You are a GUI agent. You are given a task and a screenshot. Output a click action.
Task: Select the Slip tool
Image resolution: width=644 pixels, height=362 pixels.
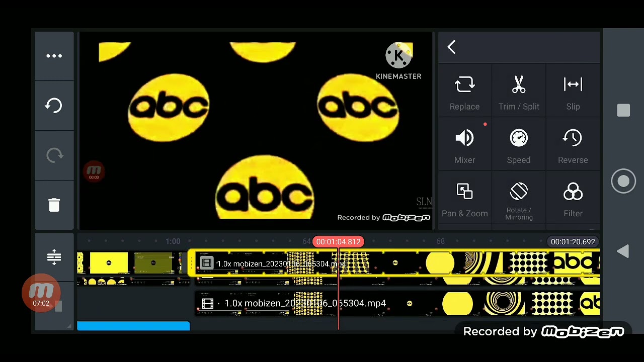tap(573, 93)
